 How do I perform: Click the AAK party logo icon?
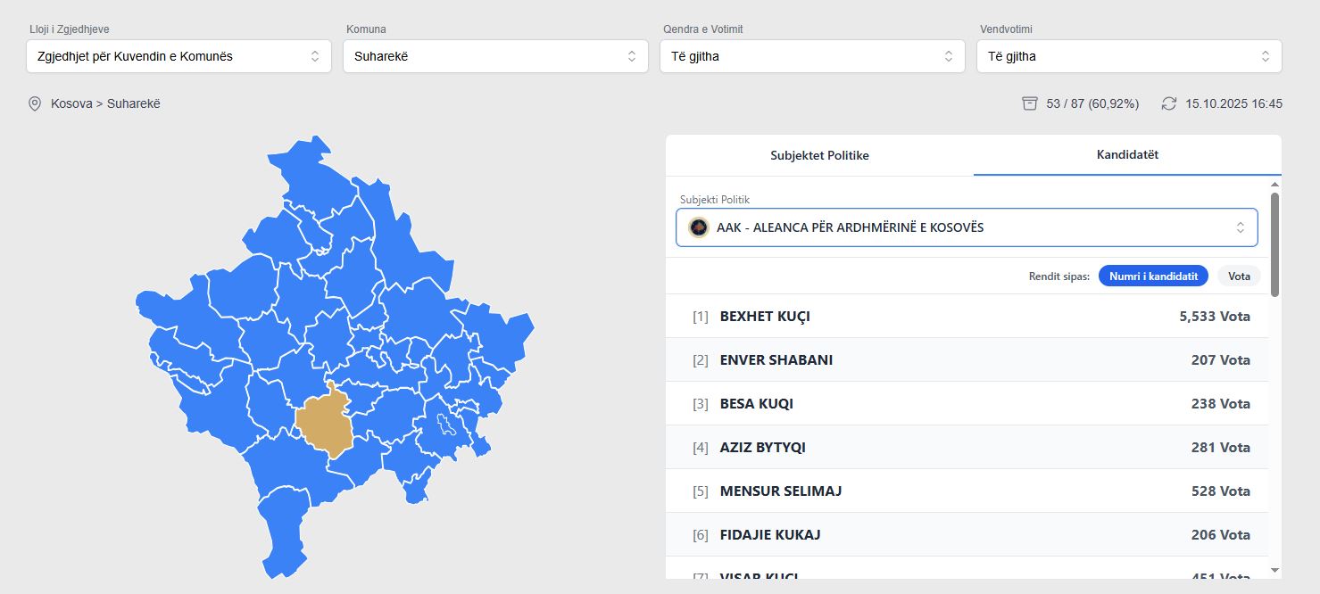[x=699, y=227]
